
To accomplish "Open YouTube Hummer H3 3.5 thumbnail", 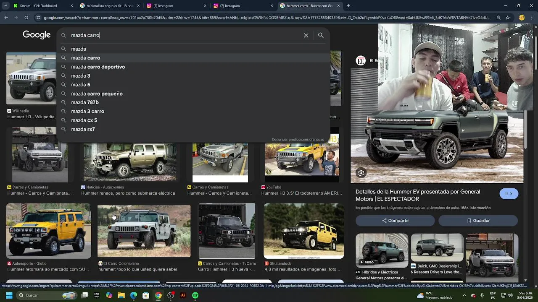I will click(x=302, y=163).
